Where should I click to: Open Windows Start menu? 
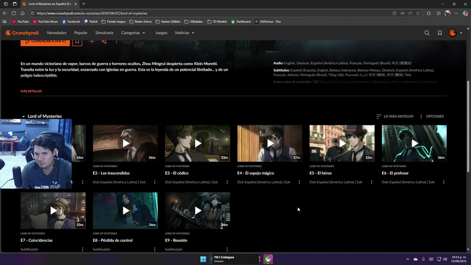pos(203,259)
